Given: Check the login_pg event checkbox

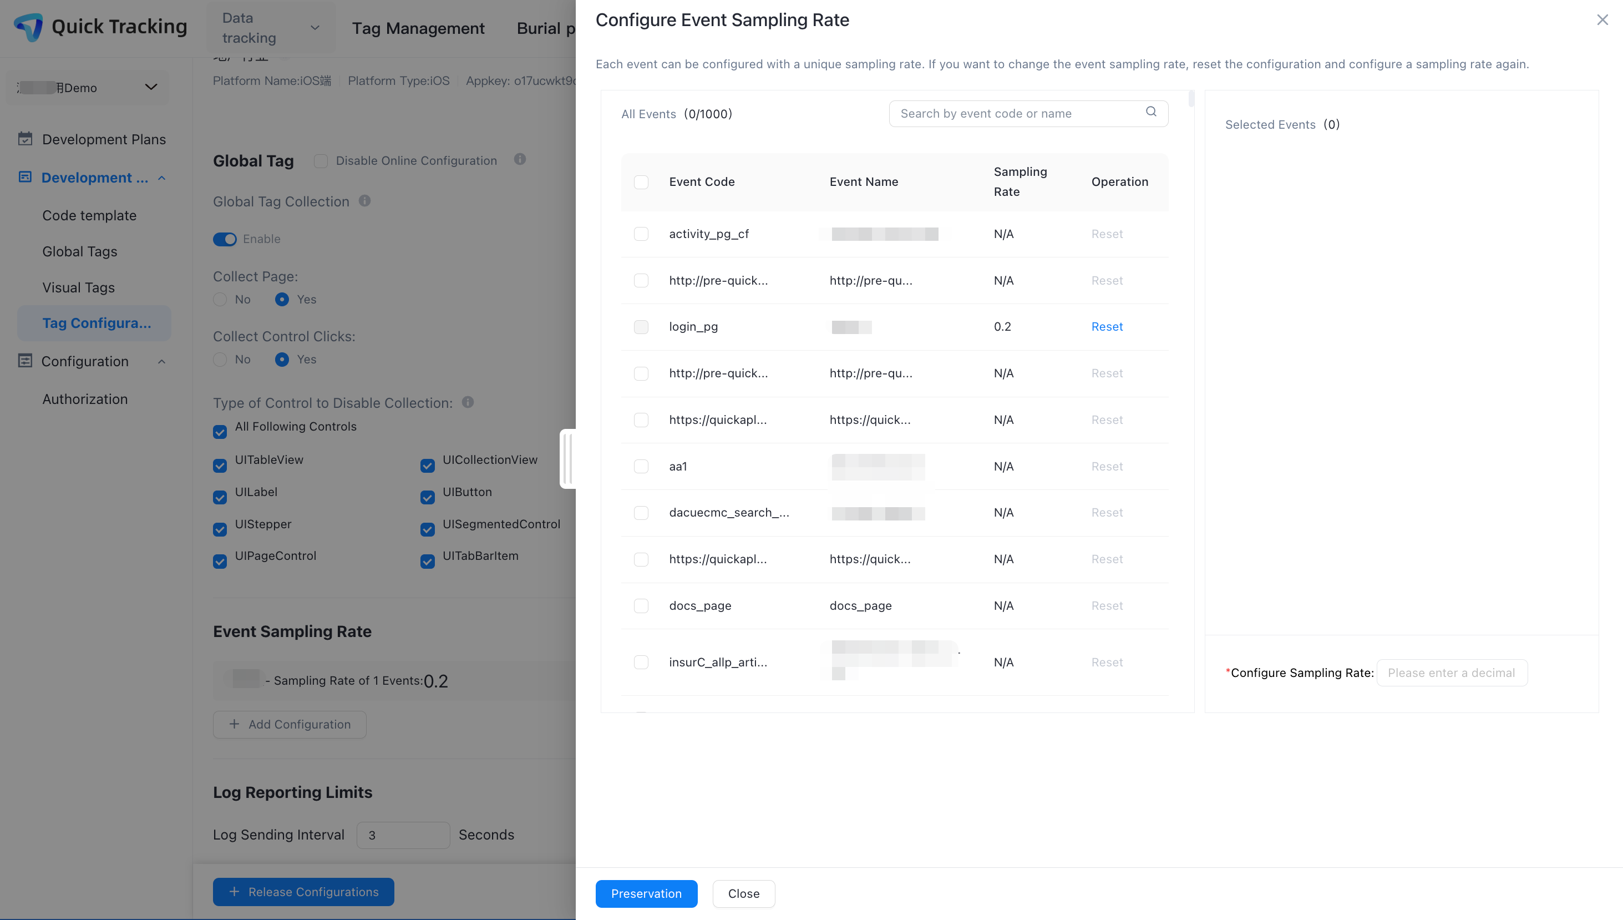Looking at the screenshot, I should tap(641, 327).
